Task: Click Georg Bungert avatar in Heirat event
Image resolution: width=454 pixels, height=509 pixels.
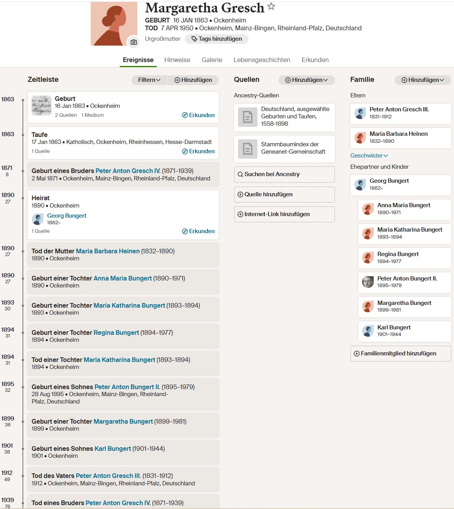Action: click(38, 219)
